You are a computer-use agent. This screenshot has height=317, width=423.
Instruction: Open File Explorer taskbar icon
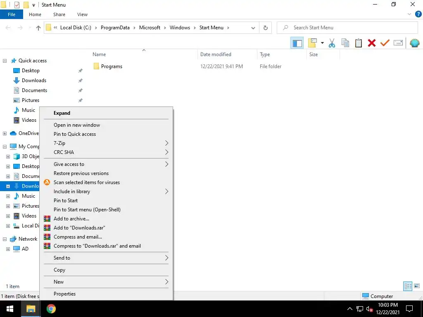click(x=31, y=309)
